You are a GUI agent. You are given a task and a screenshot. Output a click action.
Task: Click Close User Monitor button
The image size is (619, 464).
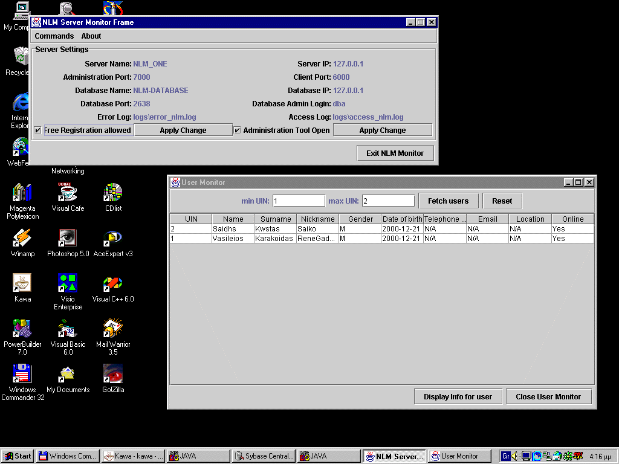(x=548, y=396)
